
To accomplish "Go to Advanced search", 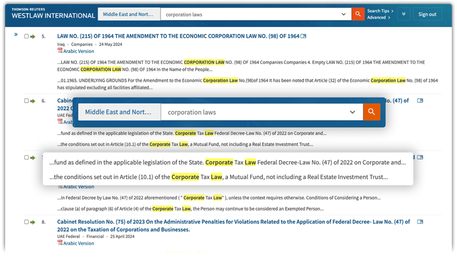I will point(378,17).
